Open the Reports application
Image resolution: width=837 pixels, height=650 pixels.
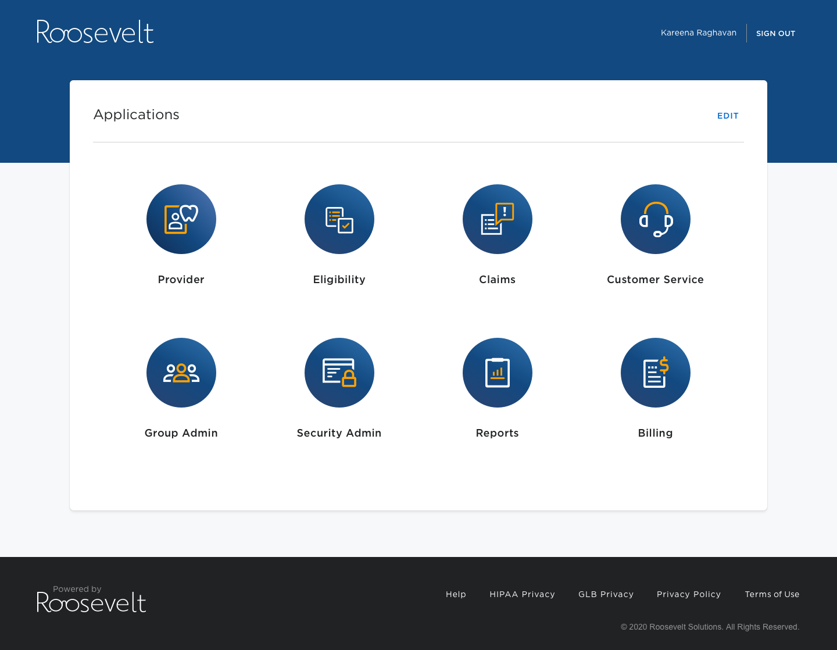tap(497, 373)
